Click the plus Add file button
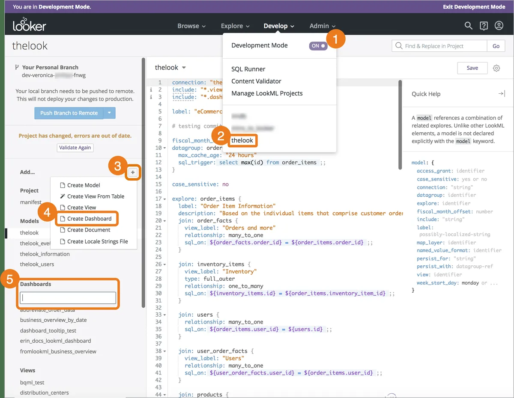This screenshot has width=514, height=398. click(133, 172)
